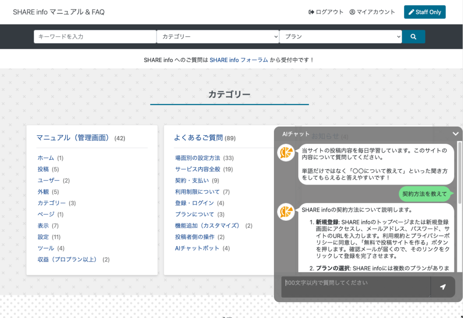
Task: Click the chat question input box
Action: [355, 287]
